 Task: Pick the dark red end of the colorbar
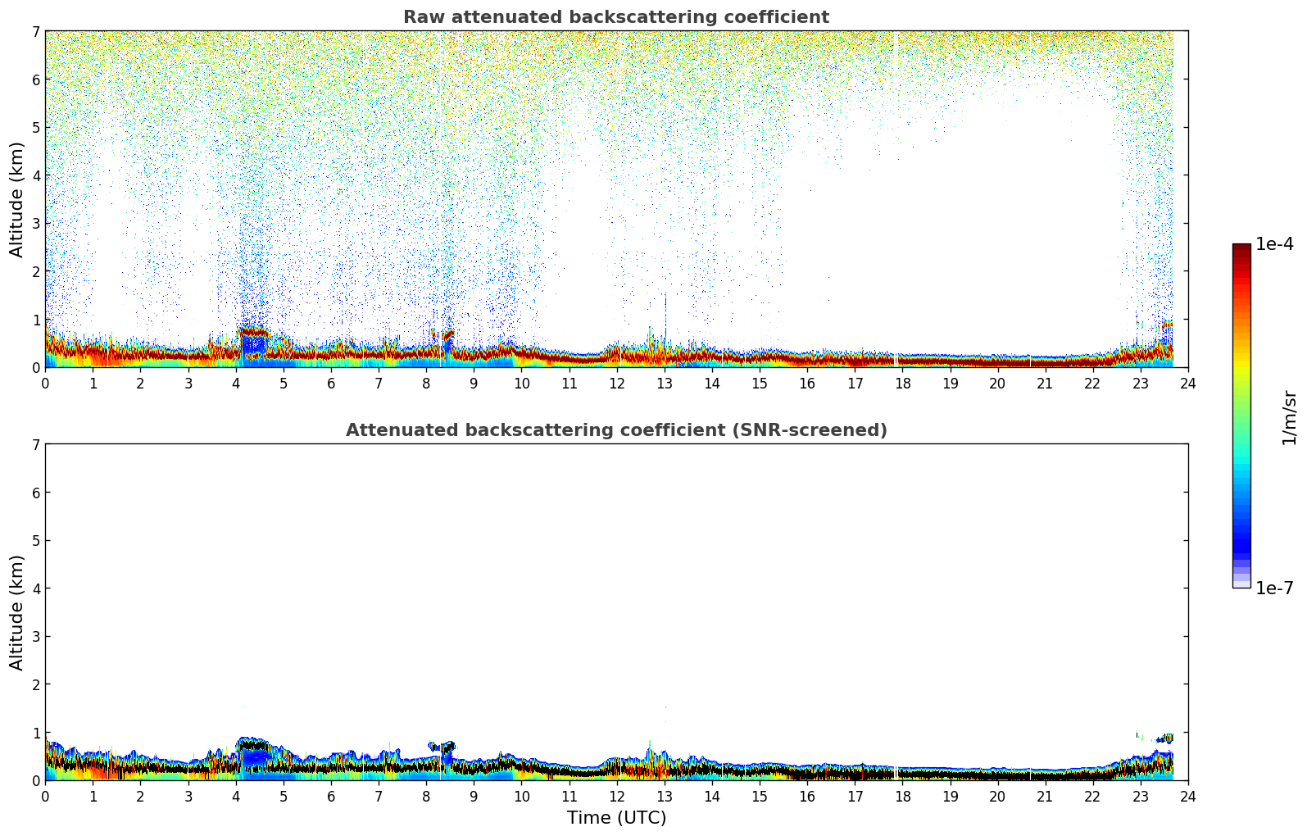pyautogui.click(x=1241, y=250)
